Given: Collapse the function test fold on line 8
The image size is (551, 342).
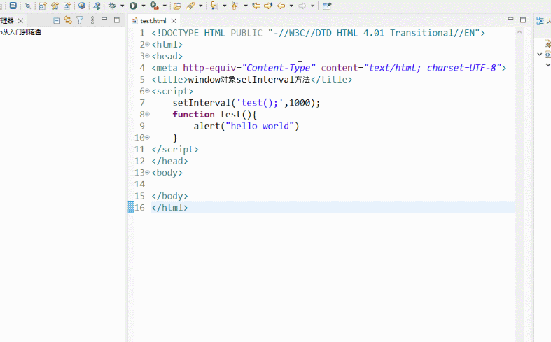Looking at the screenshot, I should pos(147,114).
